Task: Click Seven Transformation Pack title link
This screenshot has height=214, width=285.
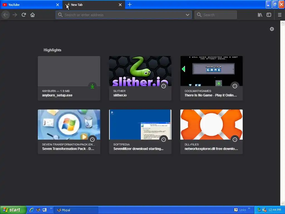Action: coord(68,149)
